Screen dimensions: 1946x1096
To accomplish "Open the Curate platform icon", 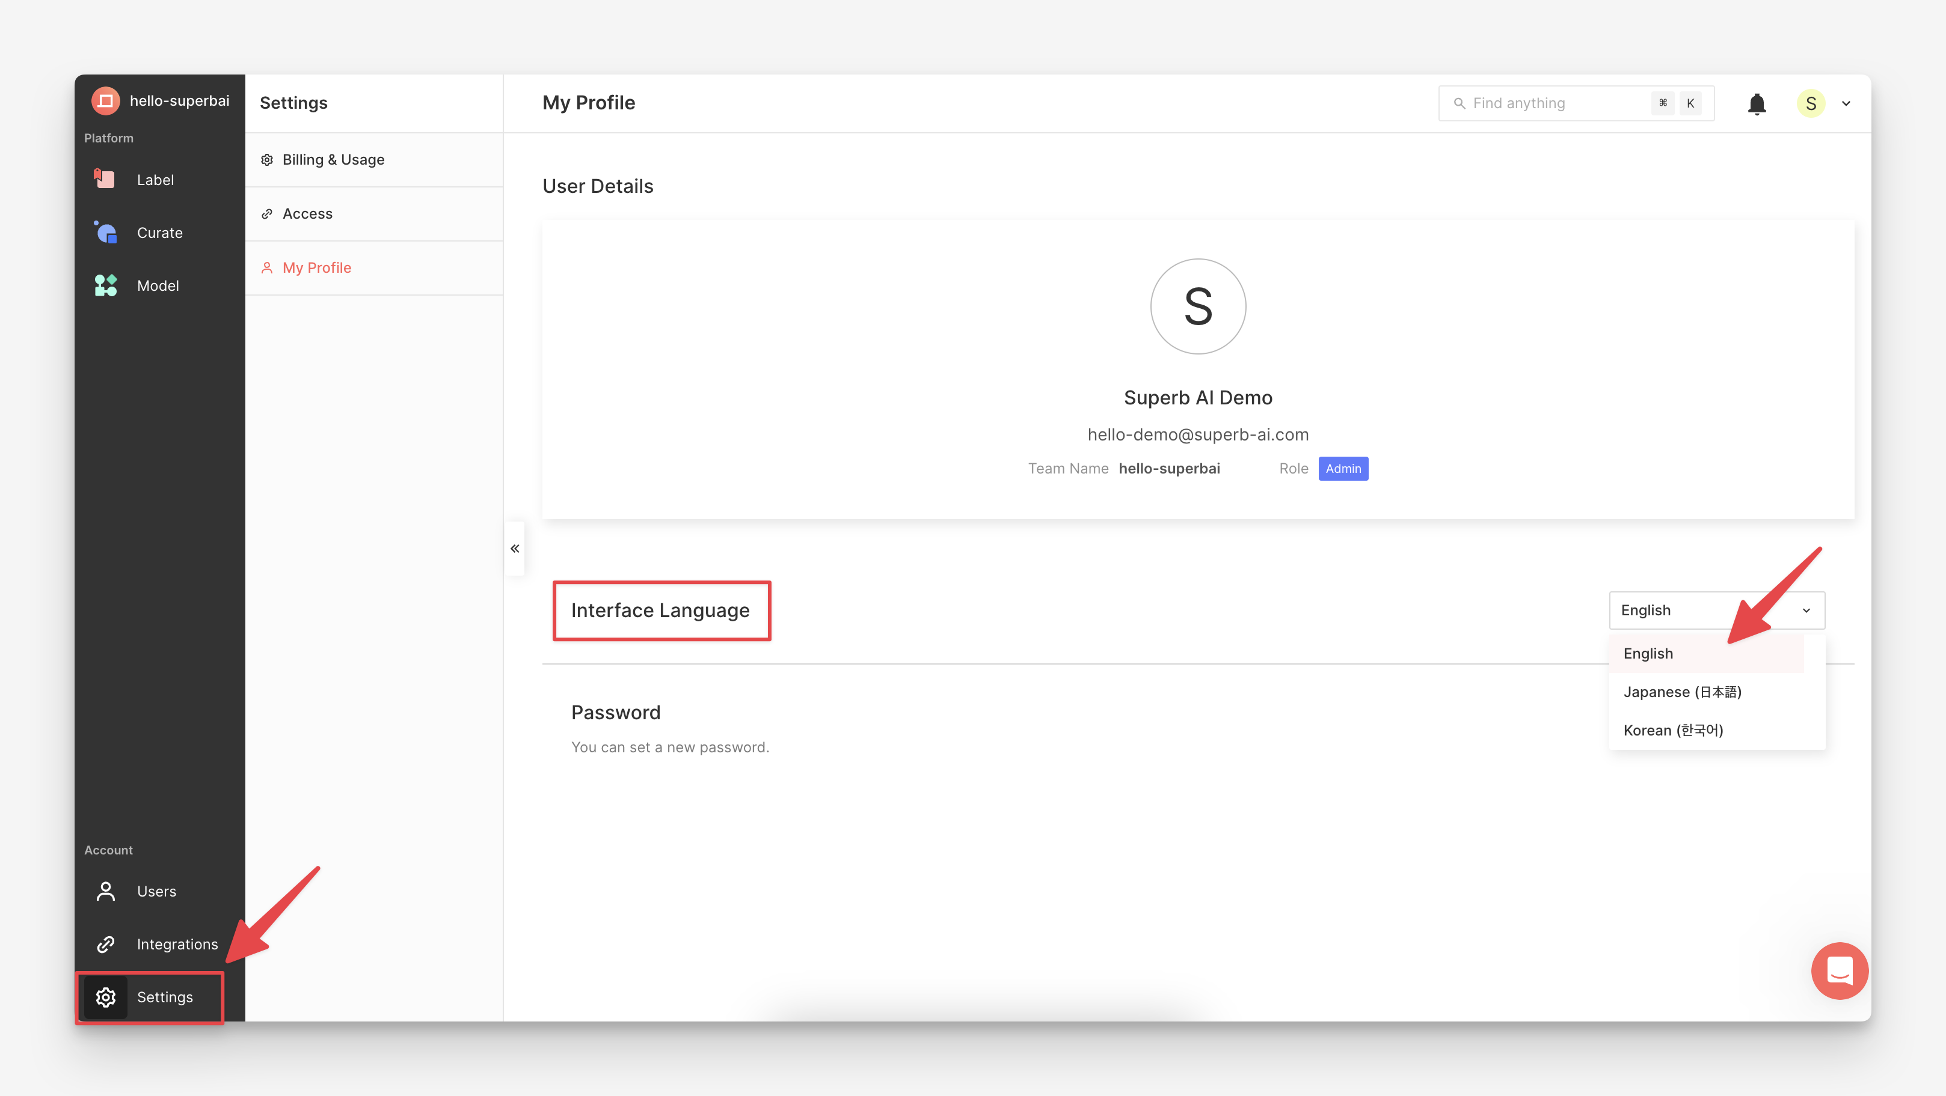I will (105, 232).
